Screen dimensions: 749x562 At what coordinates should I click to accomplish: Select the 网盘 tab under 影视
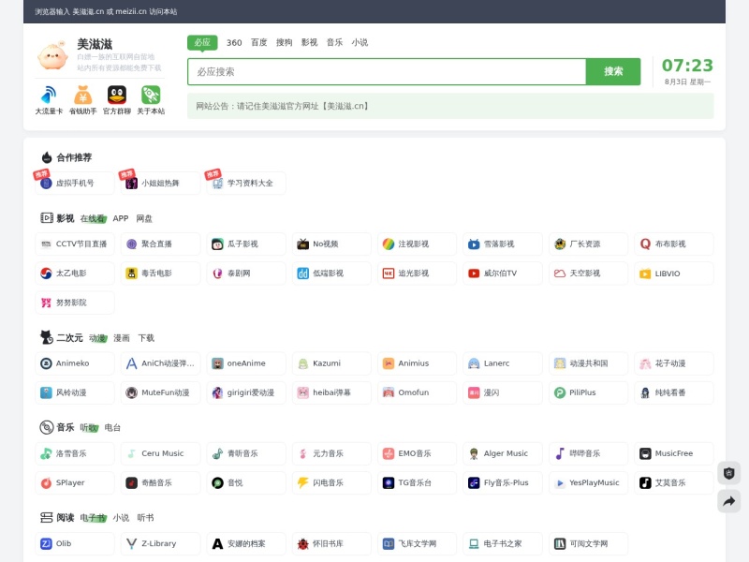click(144, 218)
